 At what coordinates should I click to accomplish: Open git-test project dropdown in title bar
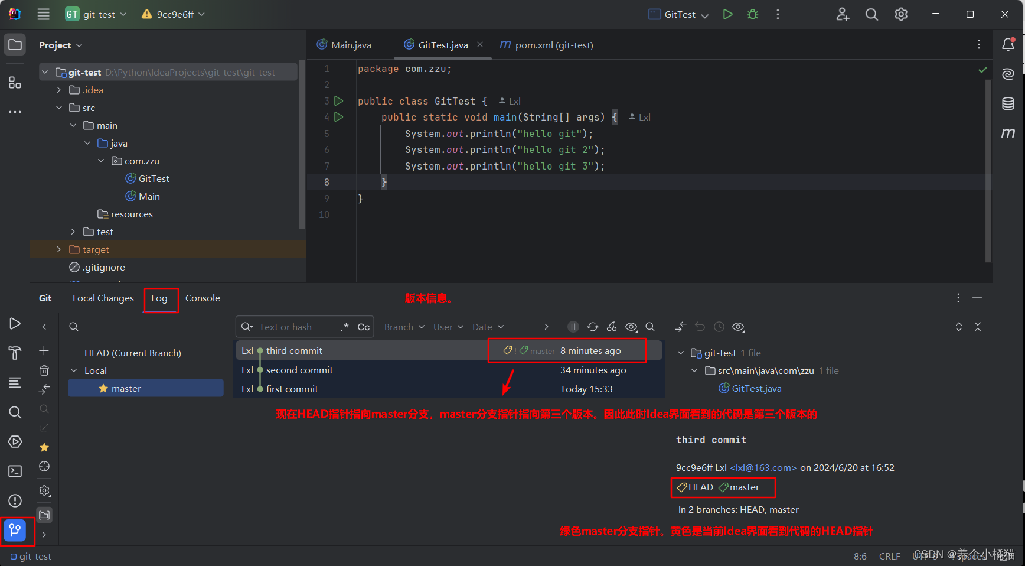point(96,14)
